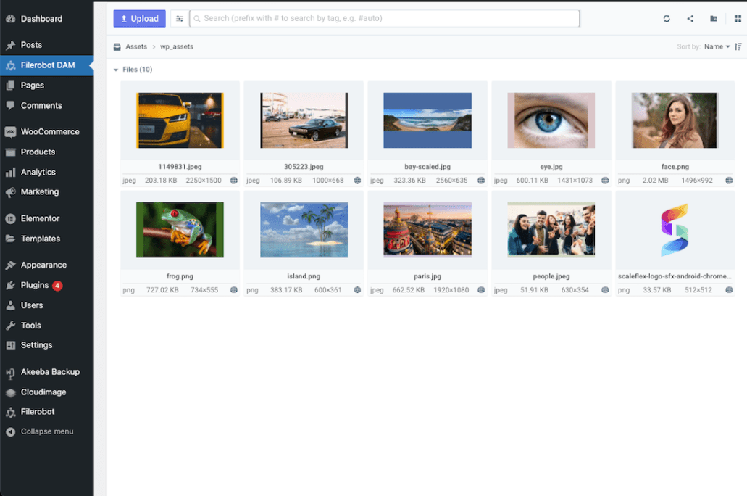Open wp_assets folder in the breadcrumb

tap(177, 46)
